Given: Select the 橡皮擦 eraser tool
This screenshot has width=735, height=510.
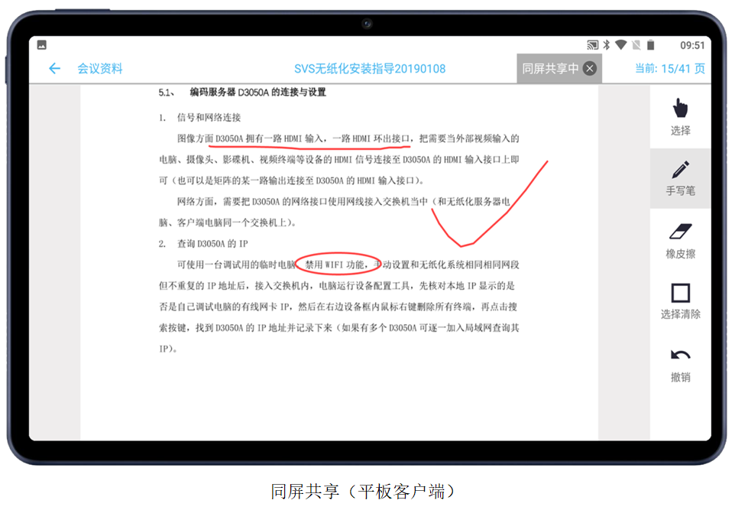Looking at the screenshot, I should coord(681,243).
